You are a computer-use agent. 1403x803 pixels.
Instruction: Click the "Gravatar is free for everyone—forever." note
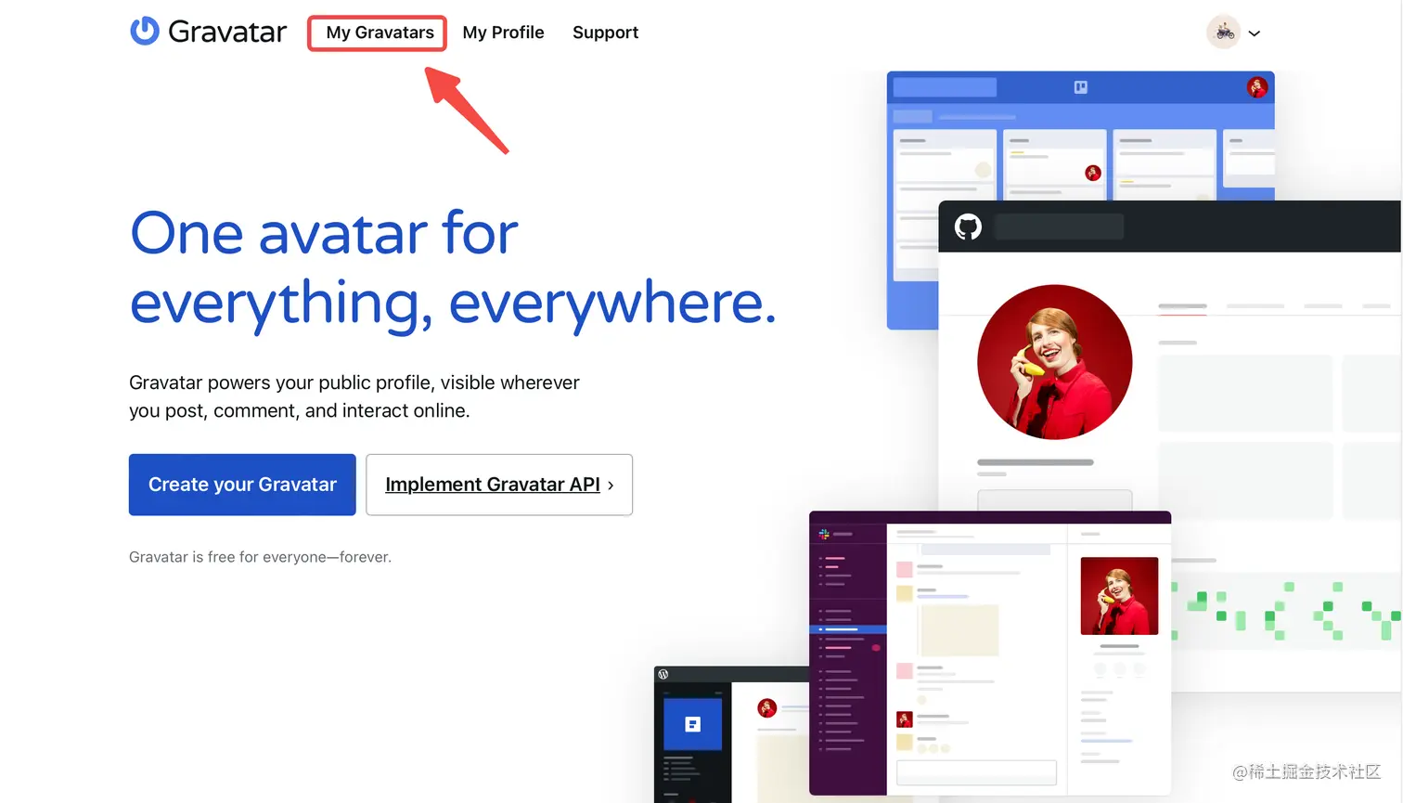[x=260, y=557]
